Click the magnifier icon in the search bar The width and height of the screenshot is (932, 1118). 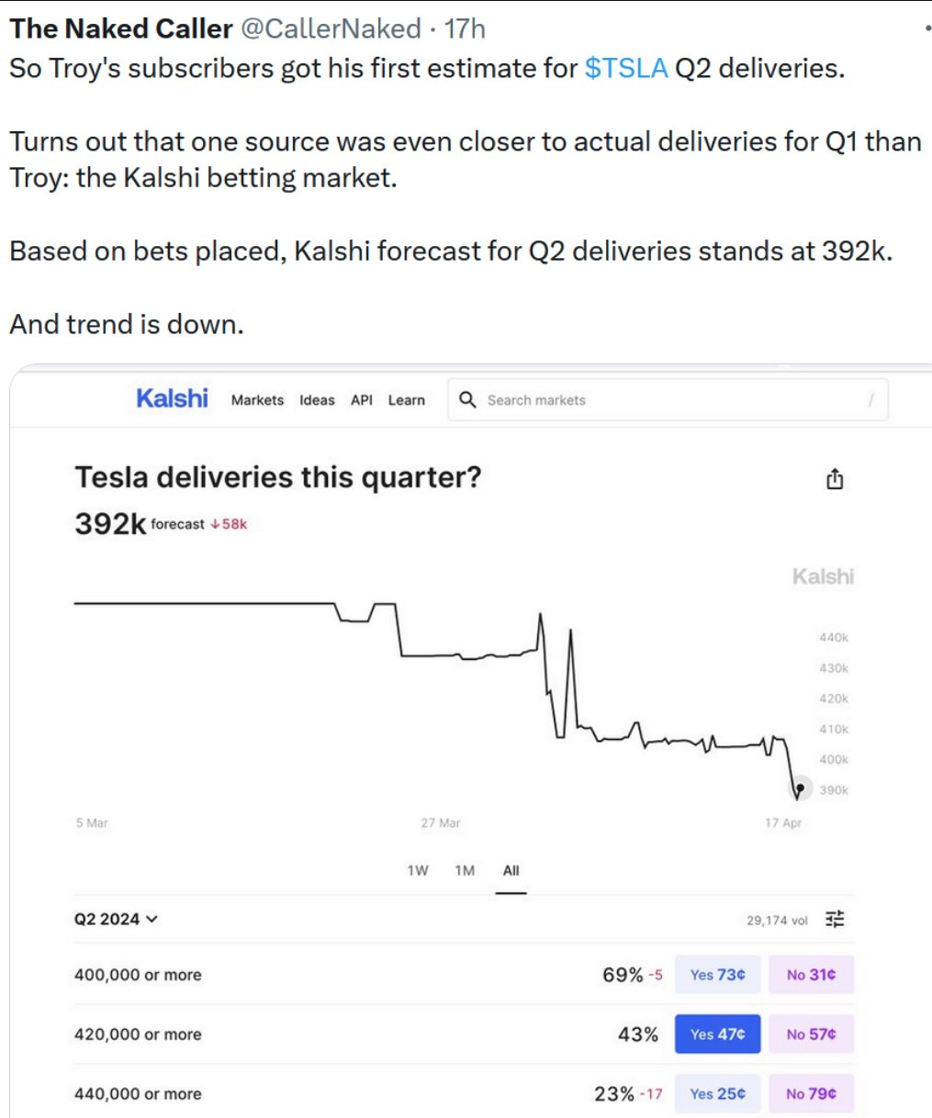(468, 400)
